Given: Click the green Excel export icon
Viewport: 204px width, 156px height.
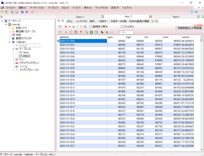Looking at the screenshot, I should pos(91,32).
